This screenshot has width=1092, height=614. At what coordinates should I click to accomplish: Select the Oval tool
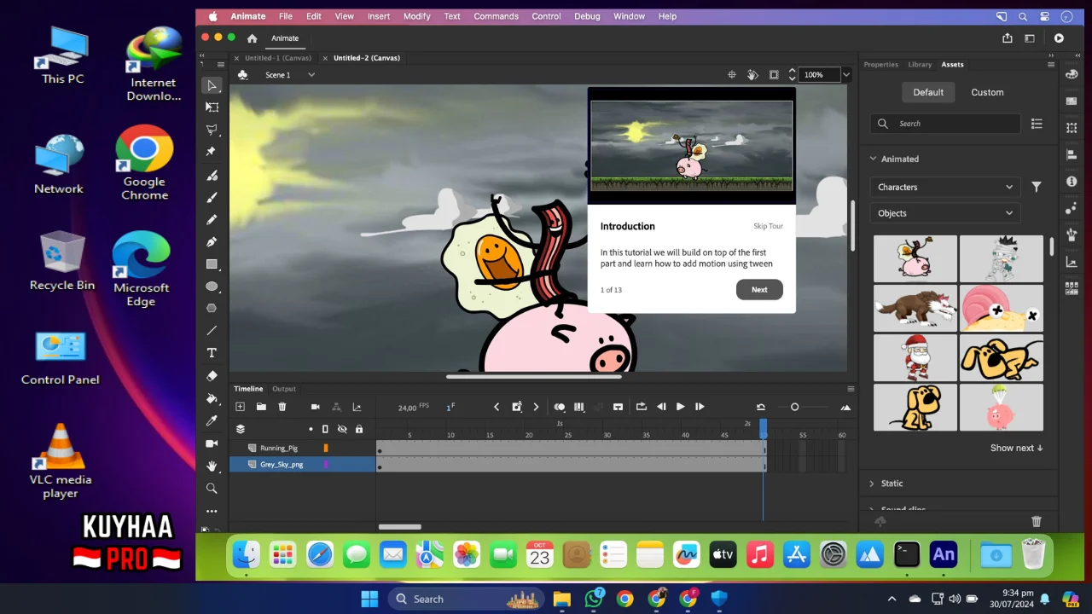point(212,287)
